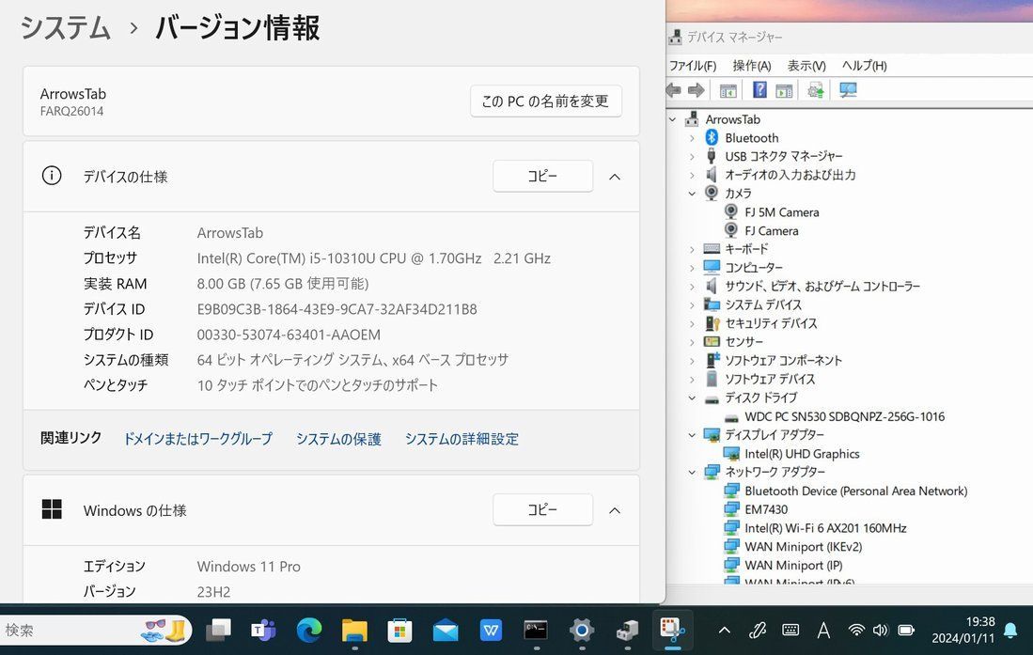The width and height of the screenshot is (1033, 655).
Task: Click the IME A indicator in tray
Action: [x=823, y=630]
